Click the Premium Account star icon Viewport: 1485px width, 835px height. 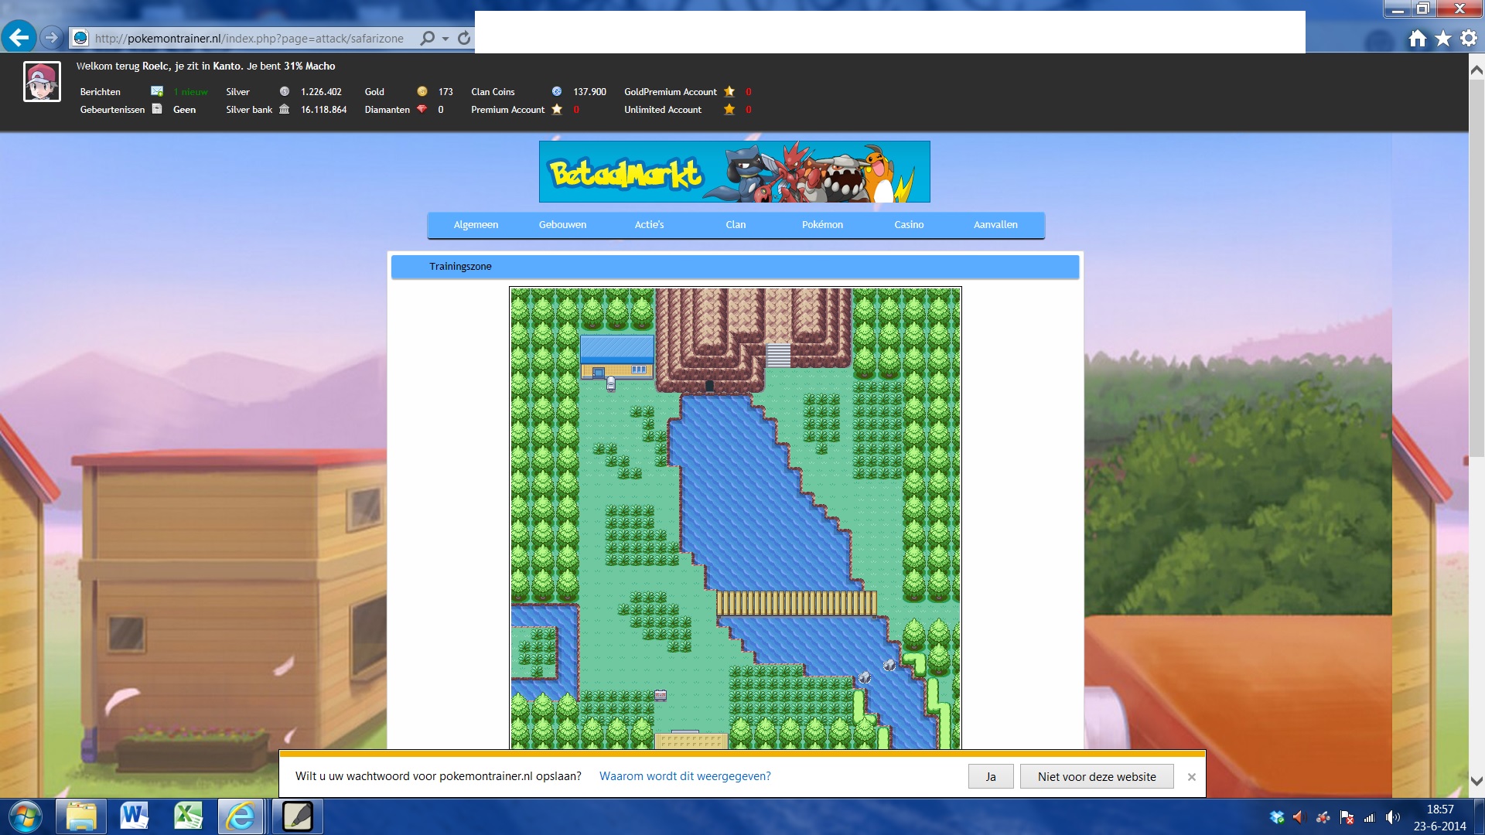pos(557,109)
